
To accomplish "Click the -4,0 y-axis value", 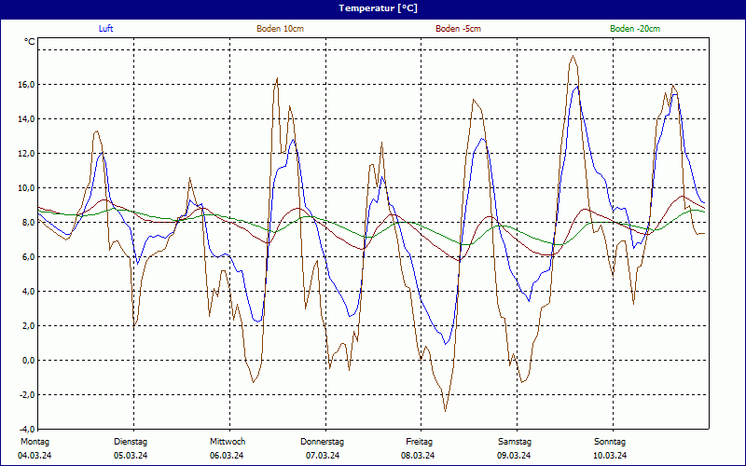I will pyautogui.click(x=27, y=429).
